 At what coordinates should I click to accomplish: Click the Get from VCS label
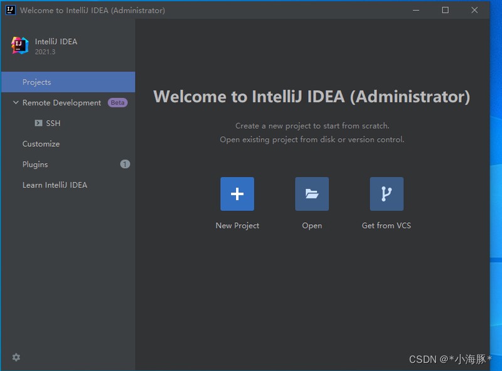pos(387,225)
